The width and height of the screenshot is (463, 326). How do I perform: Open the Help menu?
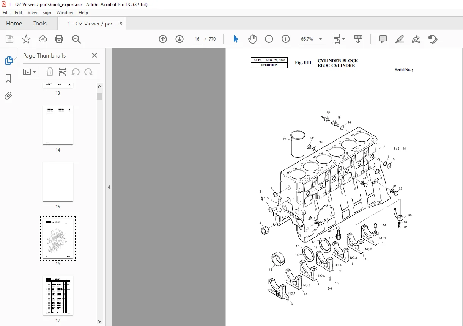[83, 13]
